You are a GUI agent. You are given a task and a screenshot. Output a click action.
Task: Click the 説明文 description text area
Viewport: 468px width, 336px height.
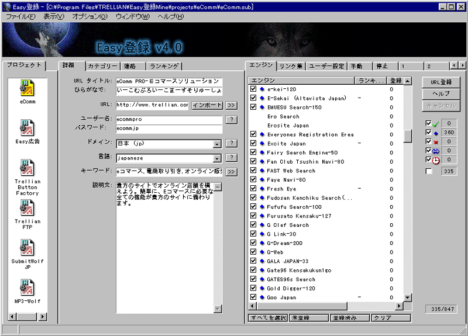point(165,247)
